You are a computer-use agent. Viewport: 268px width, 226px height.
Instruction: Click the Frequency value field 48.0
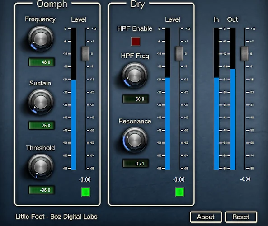pos(42,62)
